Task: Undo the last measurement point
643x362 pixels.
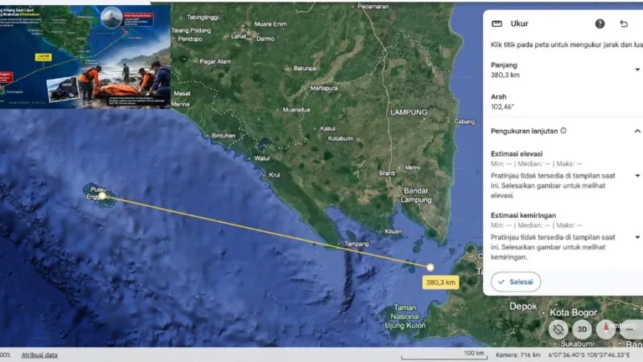Action: pos(624,23)
